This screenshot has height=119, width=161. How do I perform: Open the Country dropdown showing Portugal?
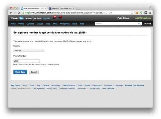(29, 51)
